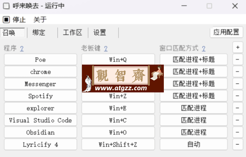Change match mode for Obsidian row
Viewport: 246px width, 157px height.
194,132
